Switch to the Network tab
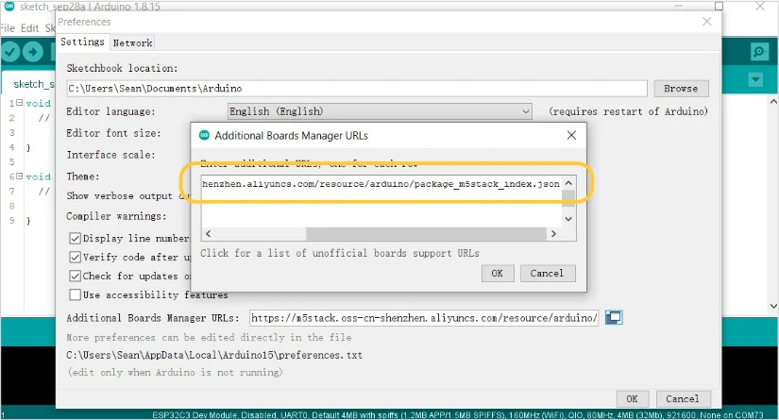 coord(132,42)
